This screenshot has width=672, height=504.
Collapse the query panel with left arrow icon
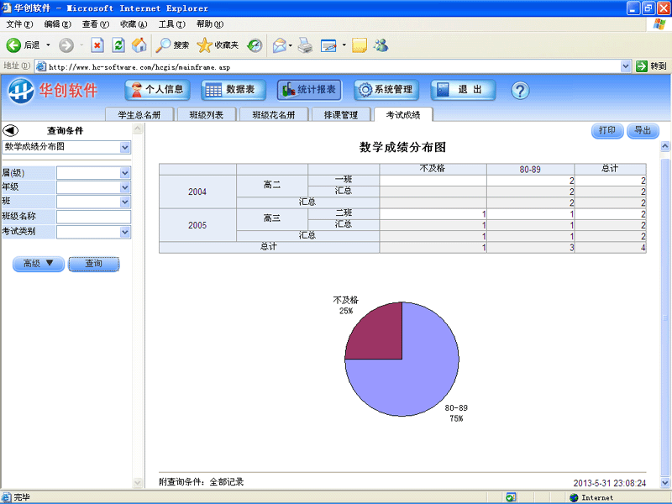[11, 130]
